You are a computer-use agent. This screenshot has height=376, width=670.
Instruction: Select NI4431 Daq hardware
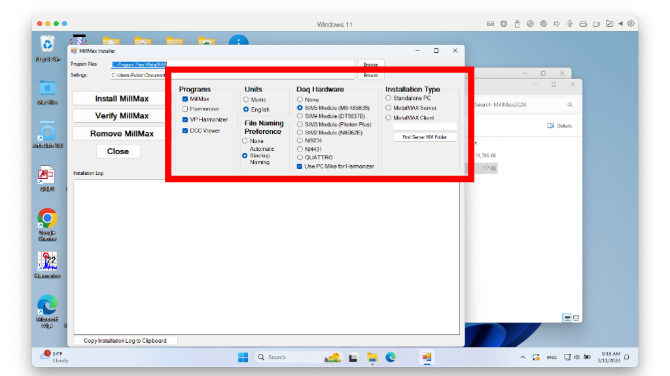click(300, 149)
